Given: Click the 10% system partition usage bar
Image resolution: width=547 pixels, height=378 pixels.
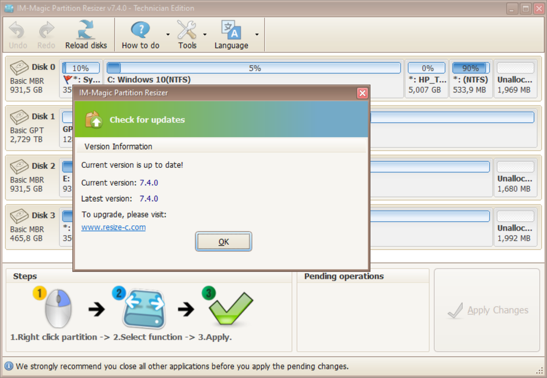Looking at the screenshot, I should point(81,68).
